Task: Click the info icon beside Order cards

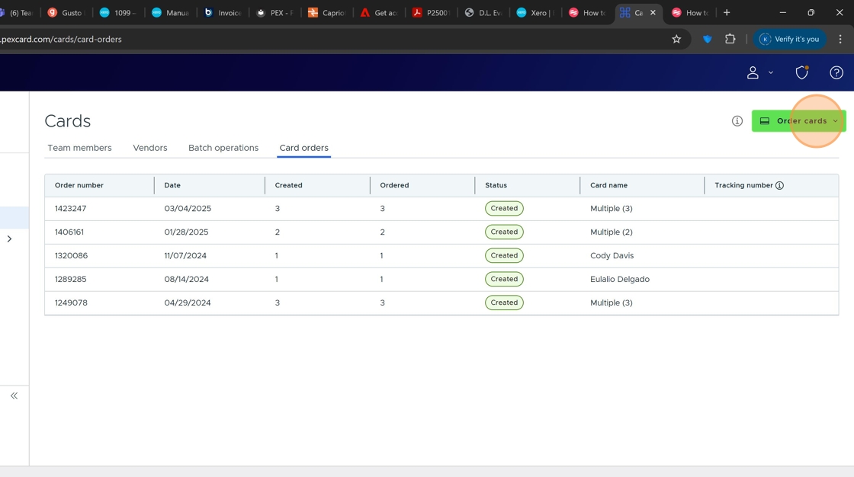Action: (737, 121)
